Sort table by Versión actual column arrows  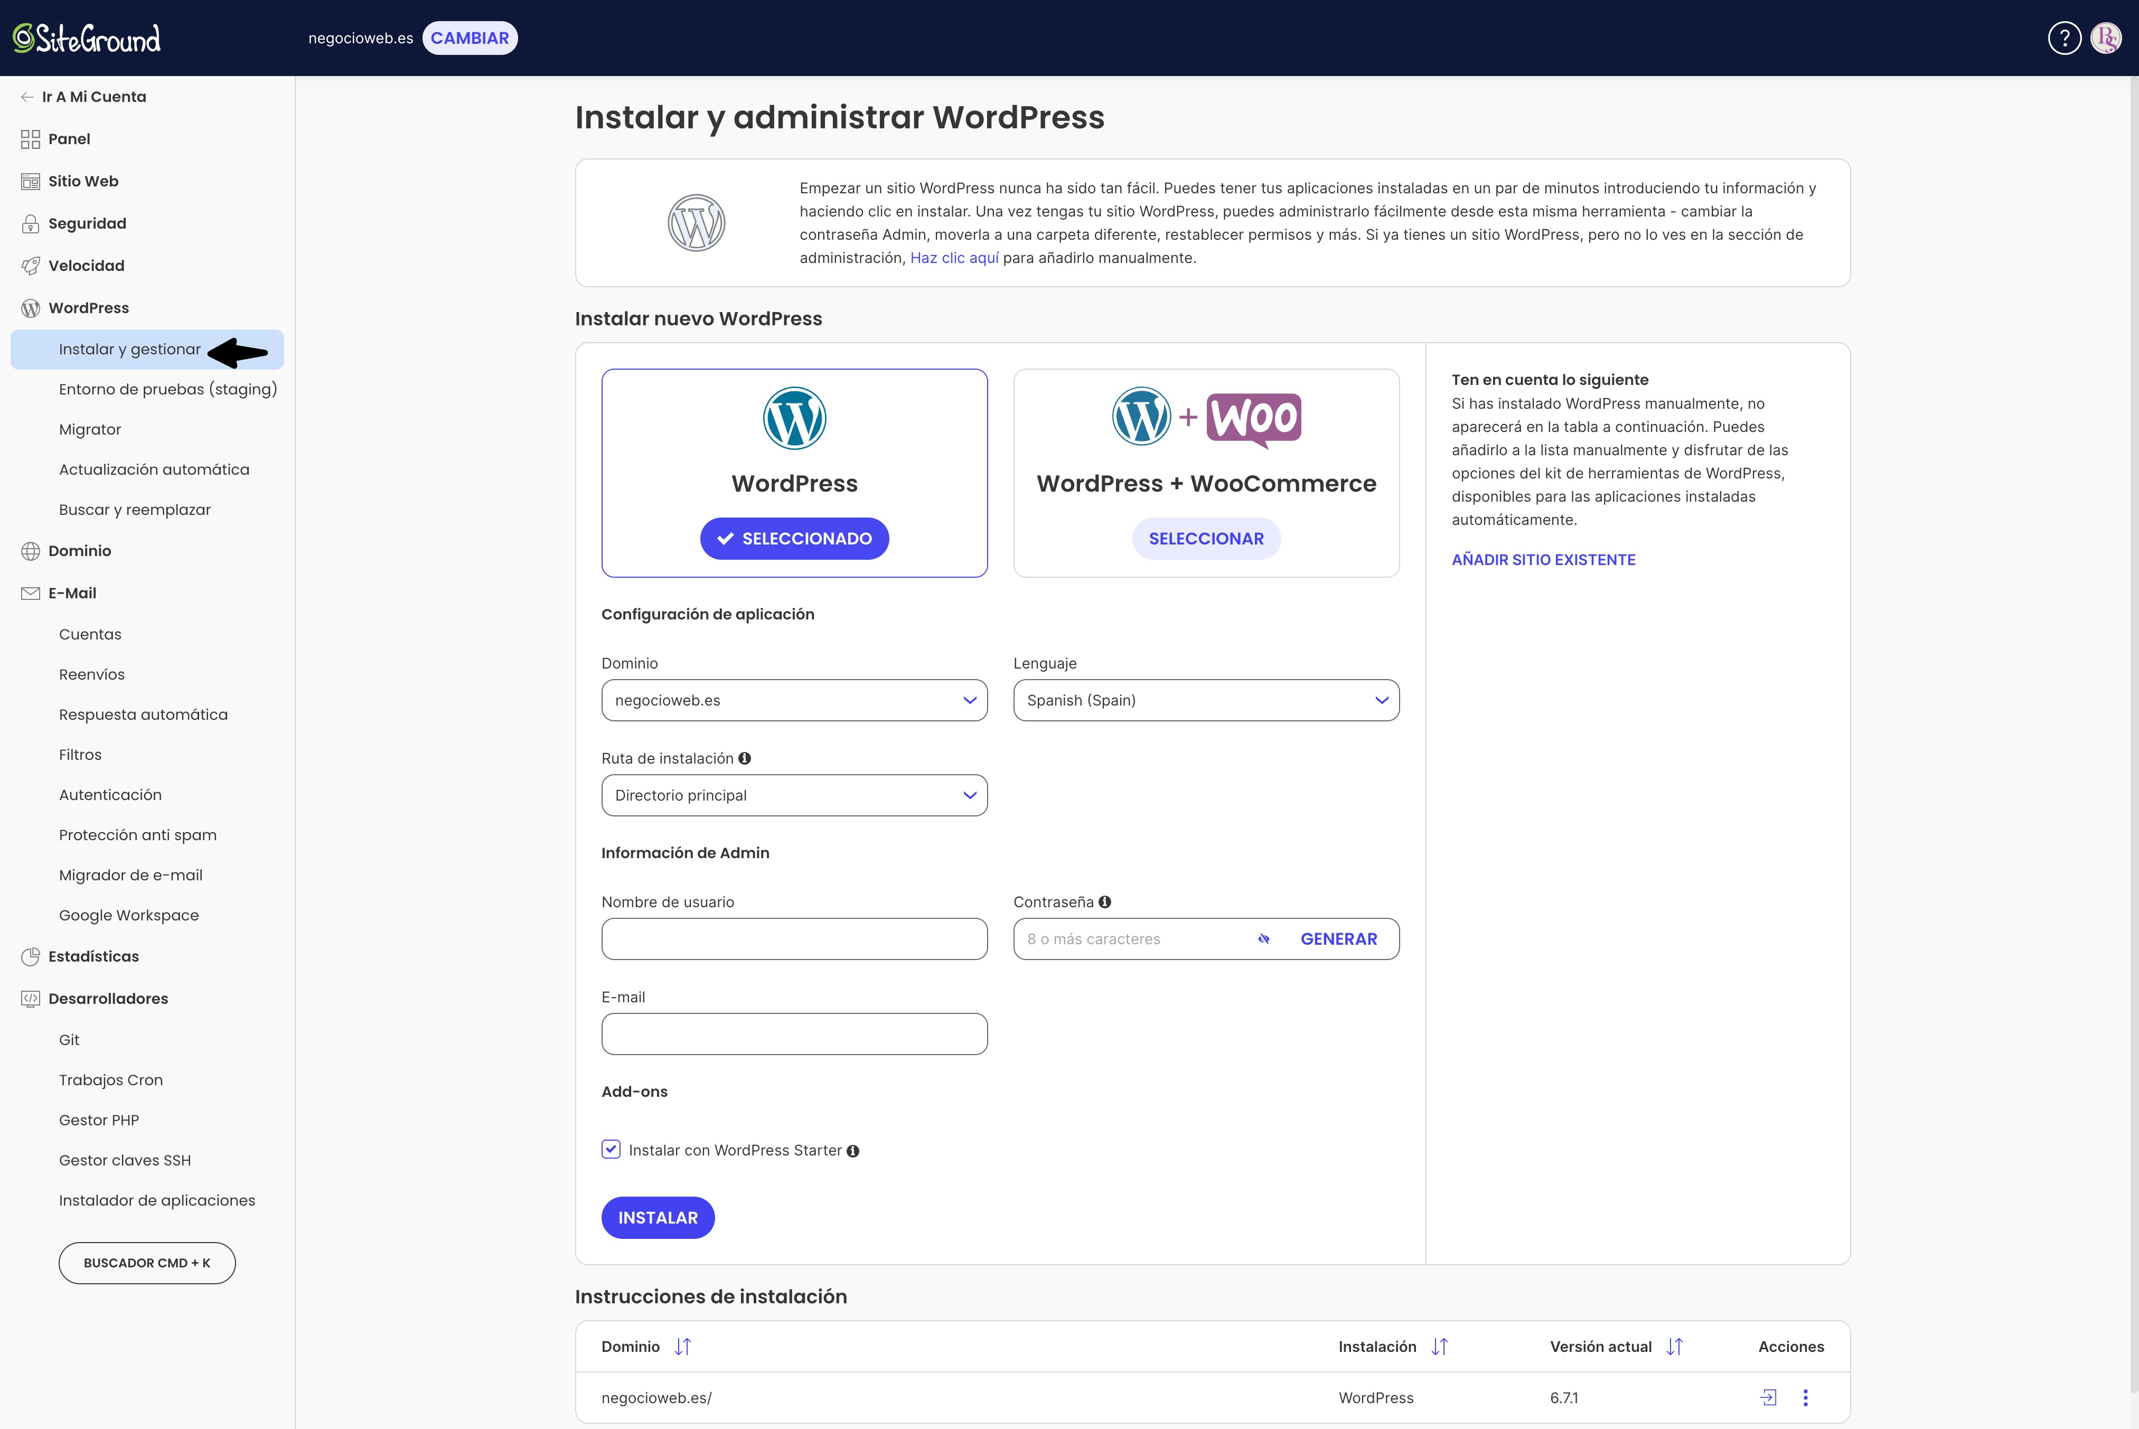click(1675, 1347)
